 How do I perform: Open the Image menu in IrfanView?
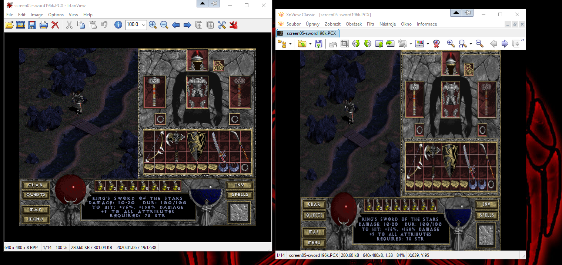[x=37, y=15]
